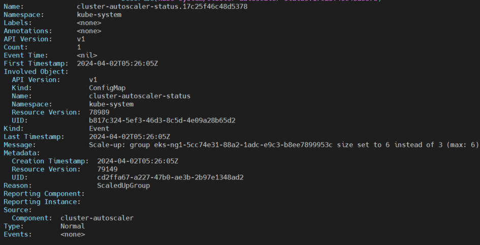Click the Creation Timestamp value
Viewport: 480px width, 245px height.
[138, 161]
